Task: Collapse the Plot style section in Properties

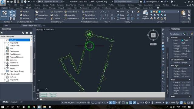Action: tap(190, 66)
